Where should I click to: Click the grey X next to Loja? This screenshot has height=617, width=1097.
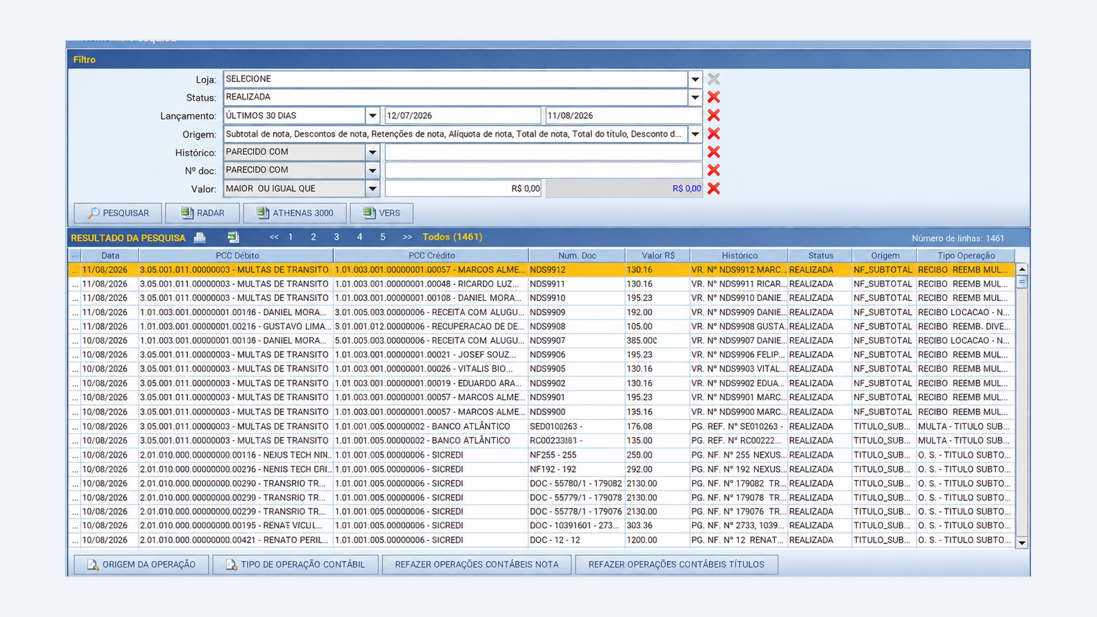coord(713,79)
